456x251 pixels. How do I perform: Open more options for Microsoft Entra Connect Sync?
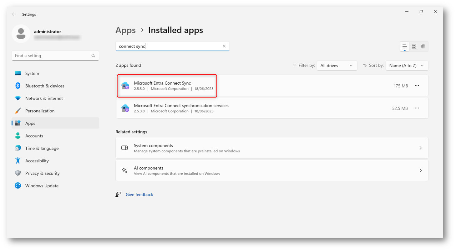pyautogui.click(x=417, y=86)
